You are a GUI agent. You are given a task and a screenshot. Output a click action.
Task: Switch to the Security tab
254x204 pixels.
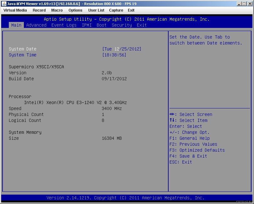pos(122,25)
